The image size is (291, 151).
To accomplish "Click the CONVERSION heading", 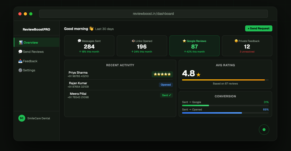I will [x=225, y=96].
